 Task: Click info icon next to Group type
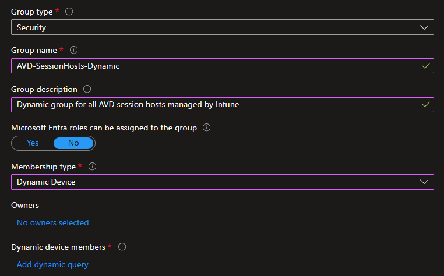69,12
